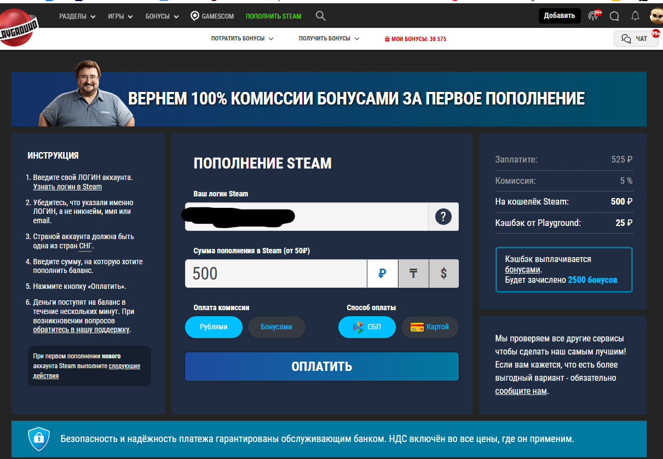This screenshot has height=459, width=663.
Task: Open Узнать логин в Steam link
Action: click(x=67, y=187)
